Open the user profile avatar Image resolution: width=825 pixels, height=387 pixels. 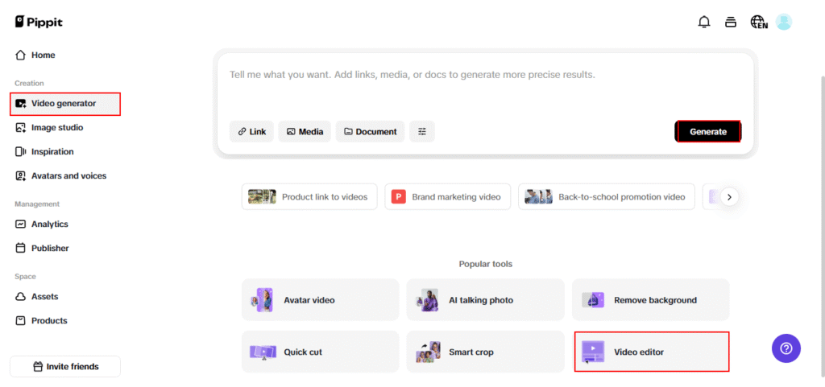[x=784, y=22]
